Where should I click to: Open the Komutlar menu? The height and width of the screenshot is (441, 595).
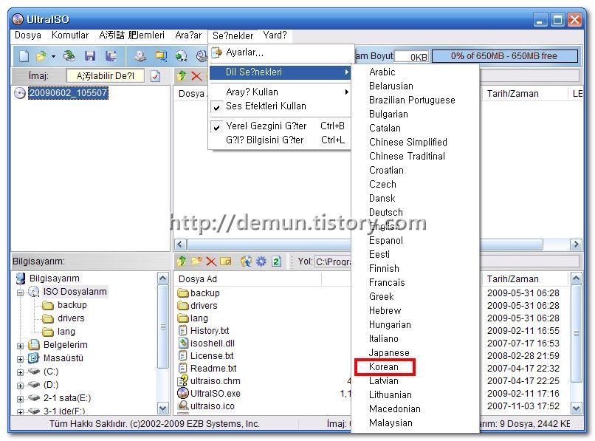(70, 35)
